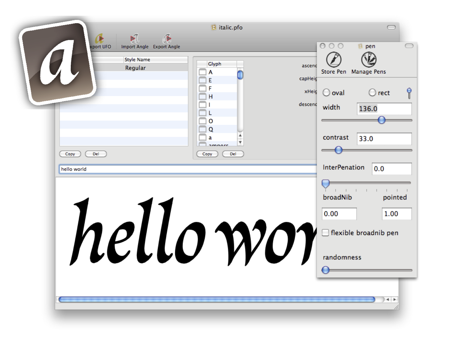
Task: Select the Regular style row
Action: click(x=135, y=68)
